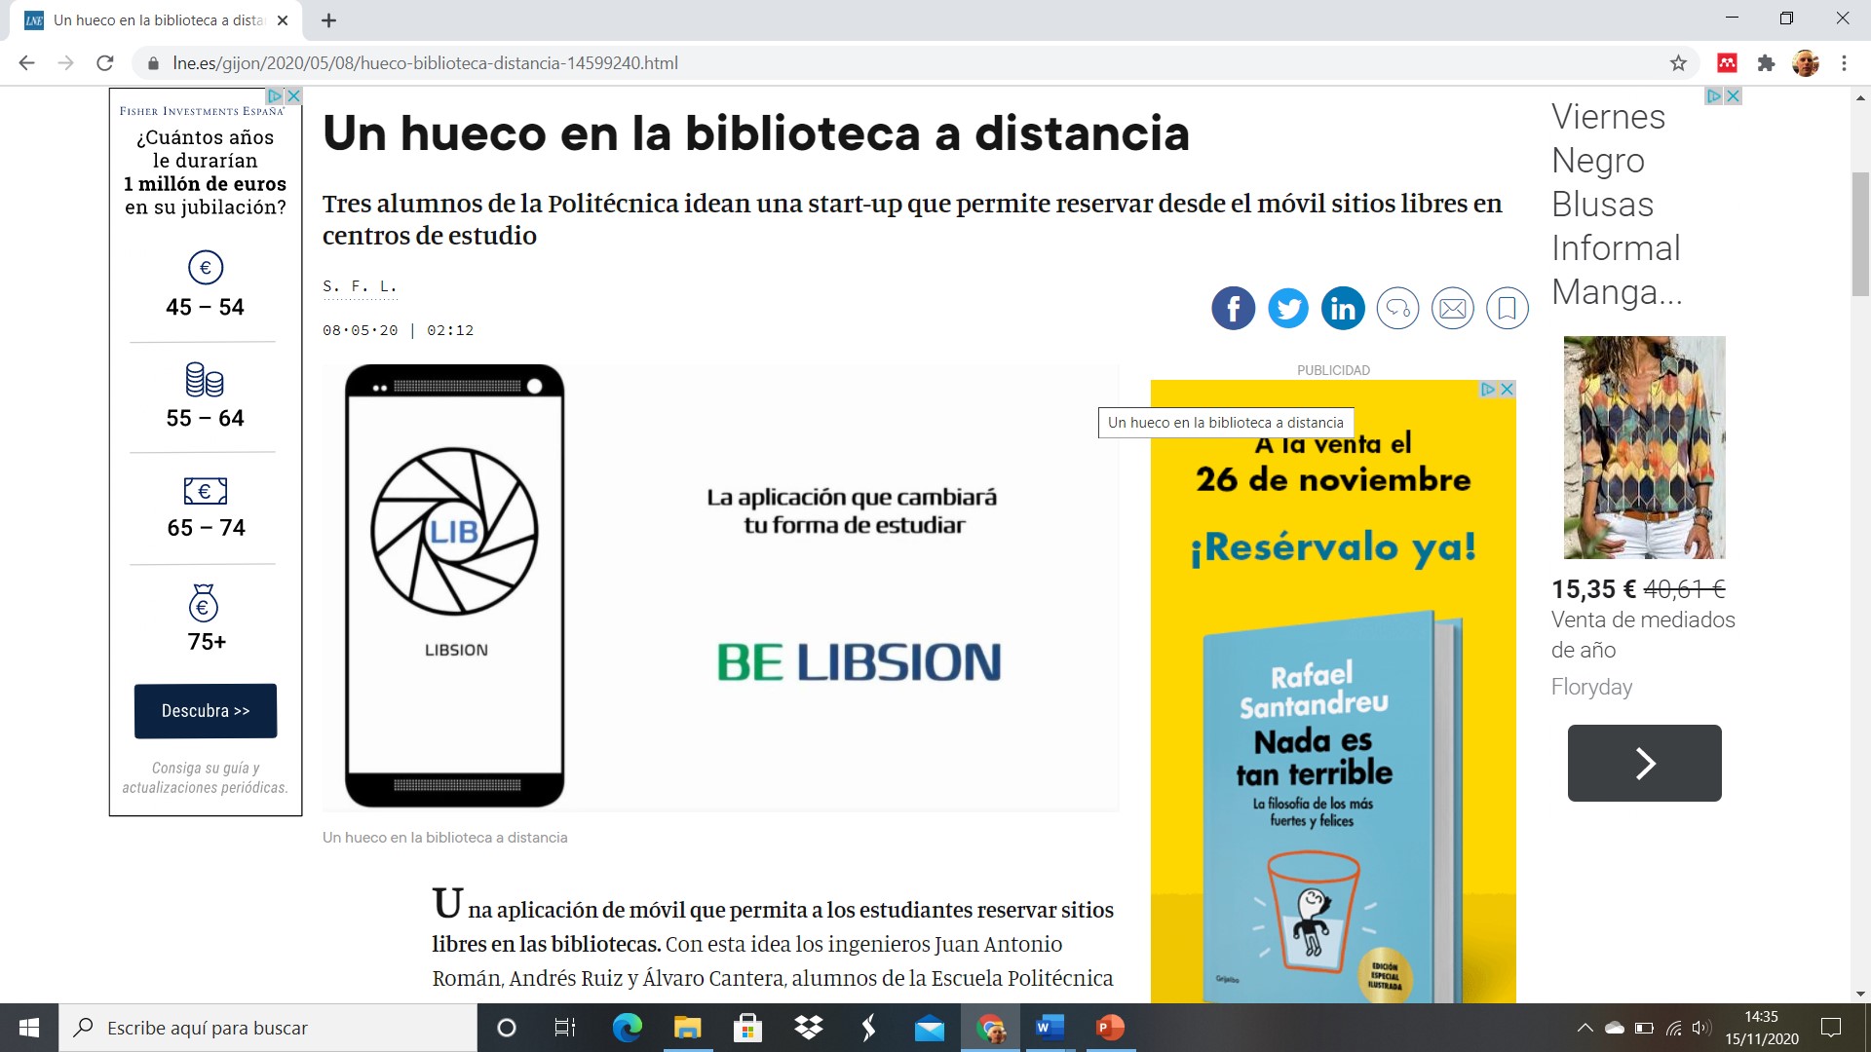This screenshot has height=1052, width=1871.
Task: Select the Un hueco en la biblioteca tab
Action: 156,20
